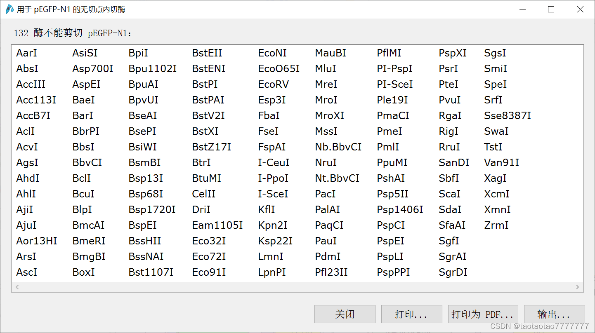The height and width of the screenshot is (333, 595).
Task: Select enzyme Pfl23II
Action: (x=331, y=272)
